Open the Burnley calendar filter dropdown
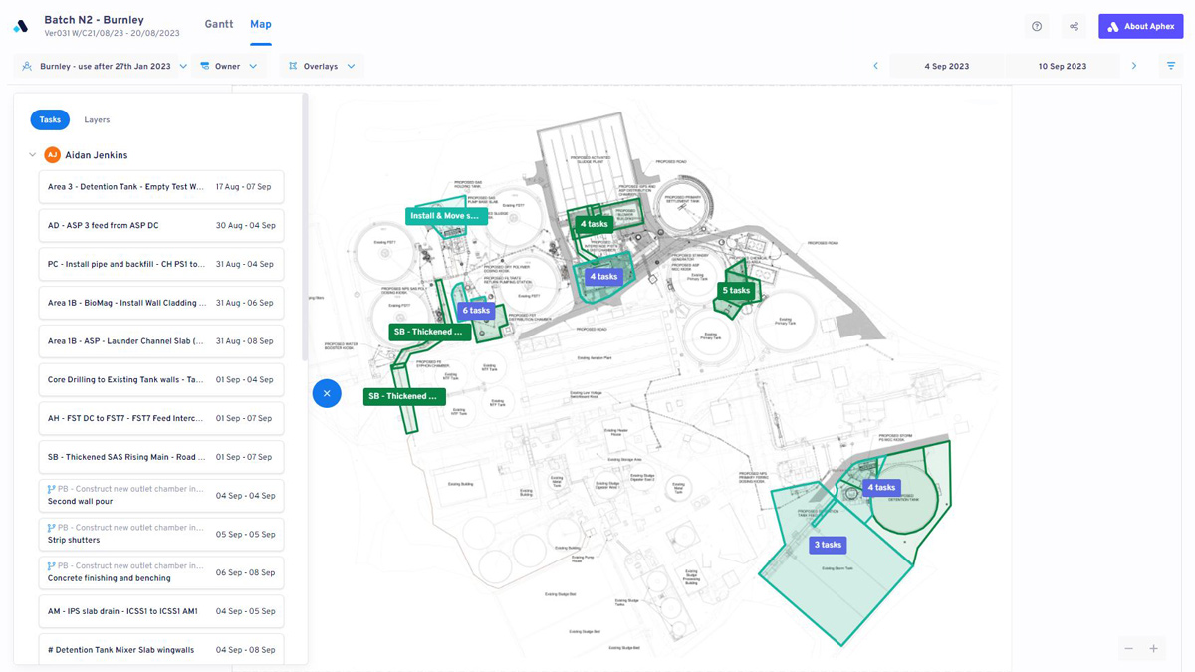The width and height of the screenshot is (1195, 672). coord(184,65)
